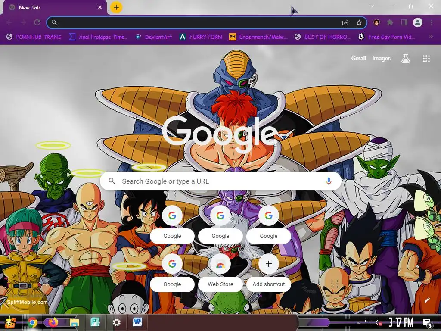Viewport: 441px width, 331px height.
Task: Click the network icon in system tray
Action: click(x=369, y=322)
